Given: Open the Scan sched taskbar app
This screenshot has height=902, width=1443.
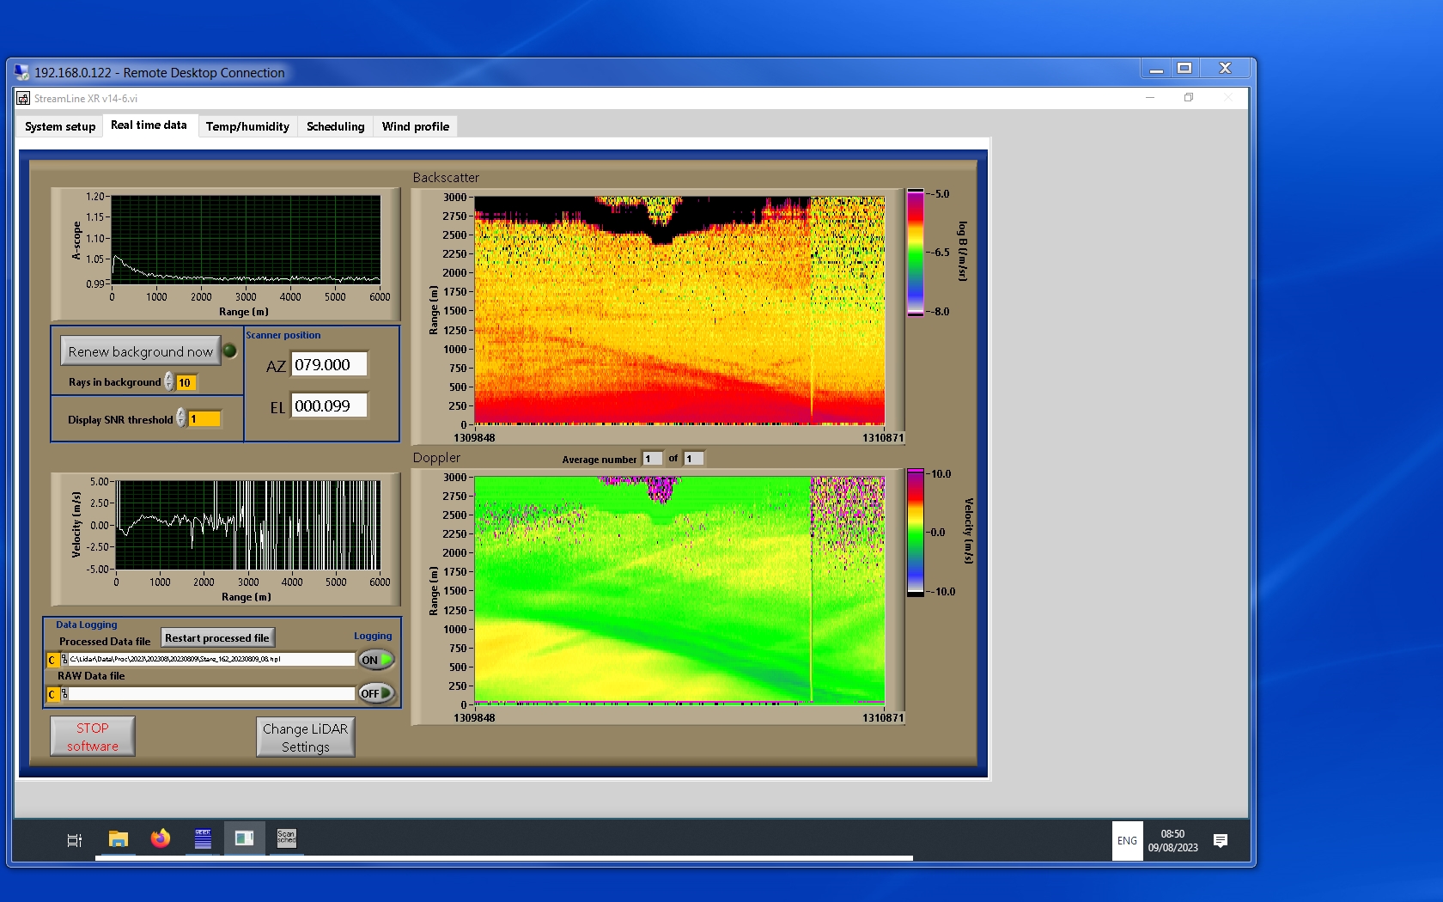Looking at the screenshot, I should [x=286, y=838].
